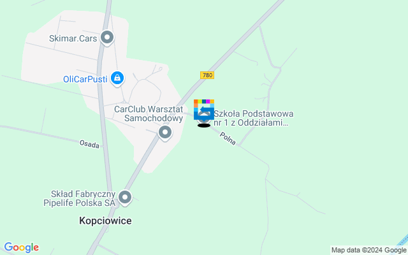Click the Osada street label
This screenshot has width=408, height=255.
click(x=89, y=144)
